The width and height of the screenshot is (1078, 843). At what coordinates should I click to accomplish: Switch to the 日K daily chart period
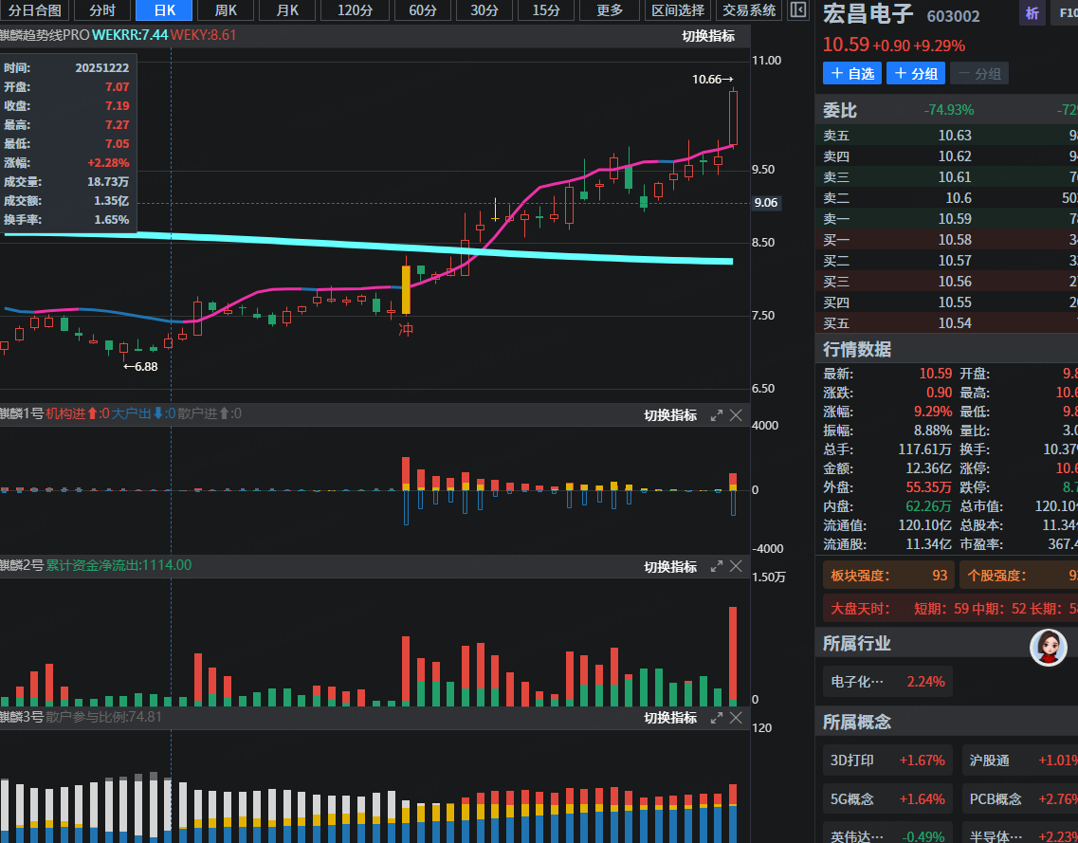click(x=163, y=10)
